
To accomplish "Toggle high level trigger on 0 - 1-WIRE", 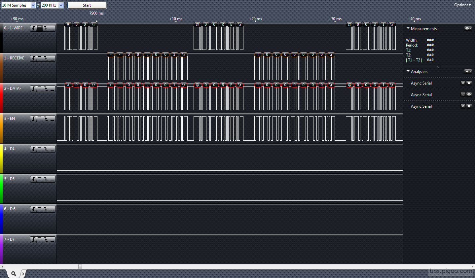I will (x=40, y=28).
